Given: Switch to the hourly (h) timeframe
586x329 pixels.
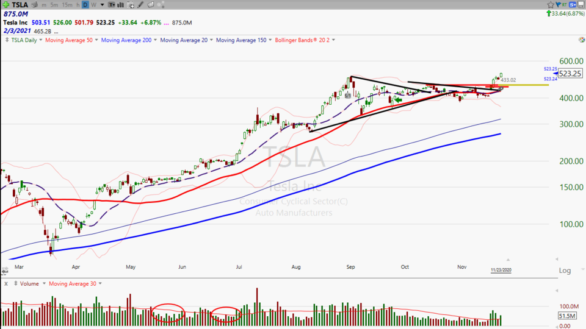Looking at the screenshot, I should click(78, 5).
